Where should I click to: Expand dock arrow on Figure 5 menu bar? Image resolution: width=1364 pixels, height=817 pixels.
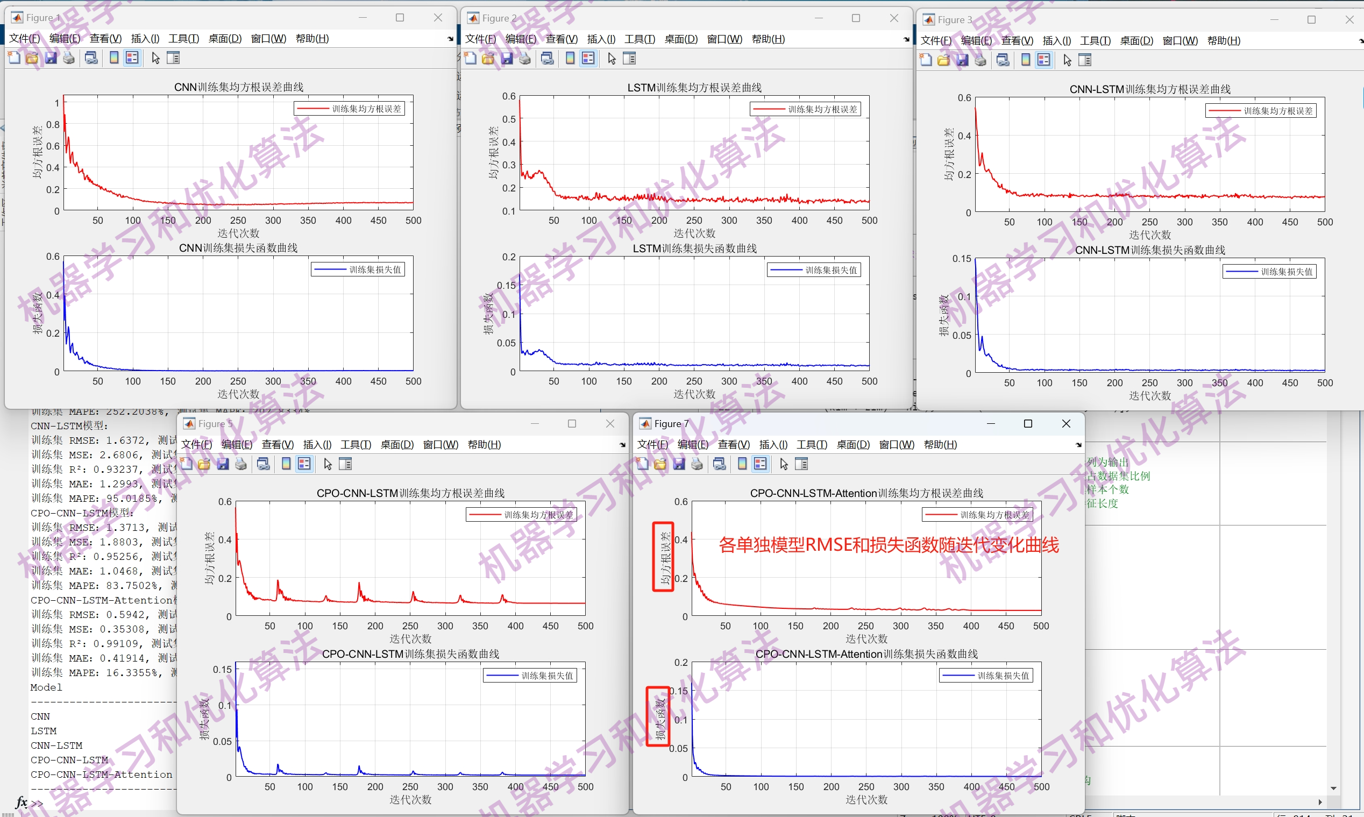(622, 445)
